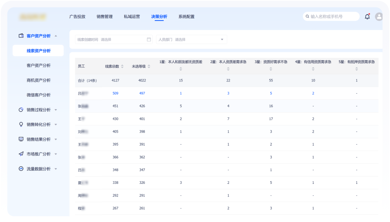Click the 销售结果分析 monitor icon
The width and height of the screenshot is (390, 222).
[x=21, y=139]
